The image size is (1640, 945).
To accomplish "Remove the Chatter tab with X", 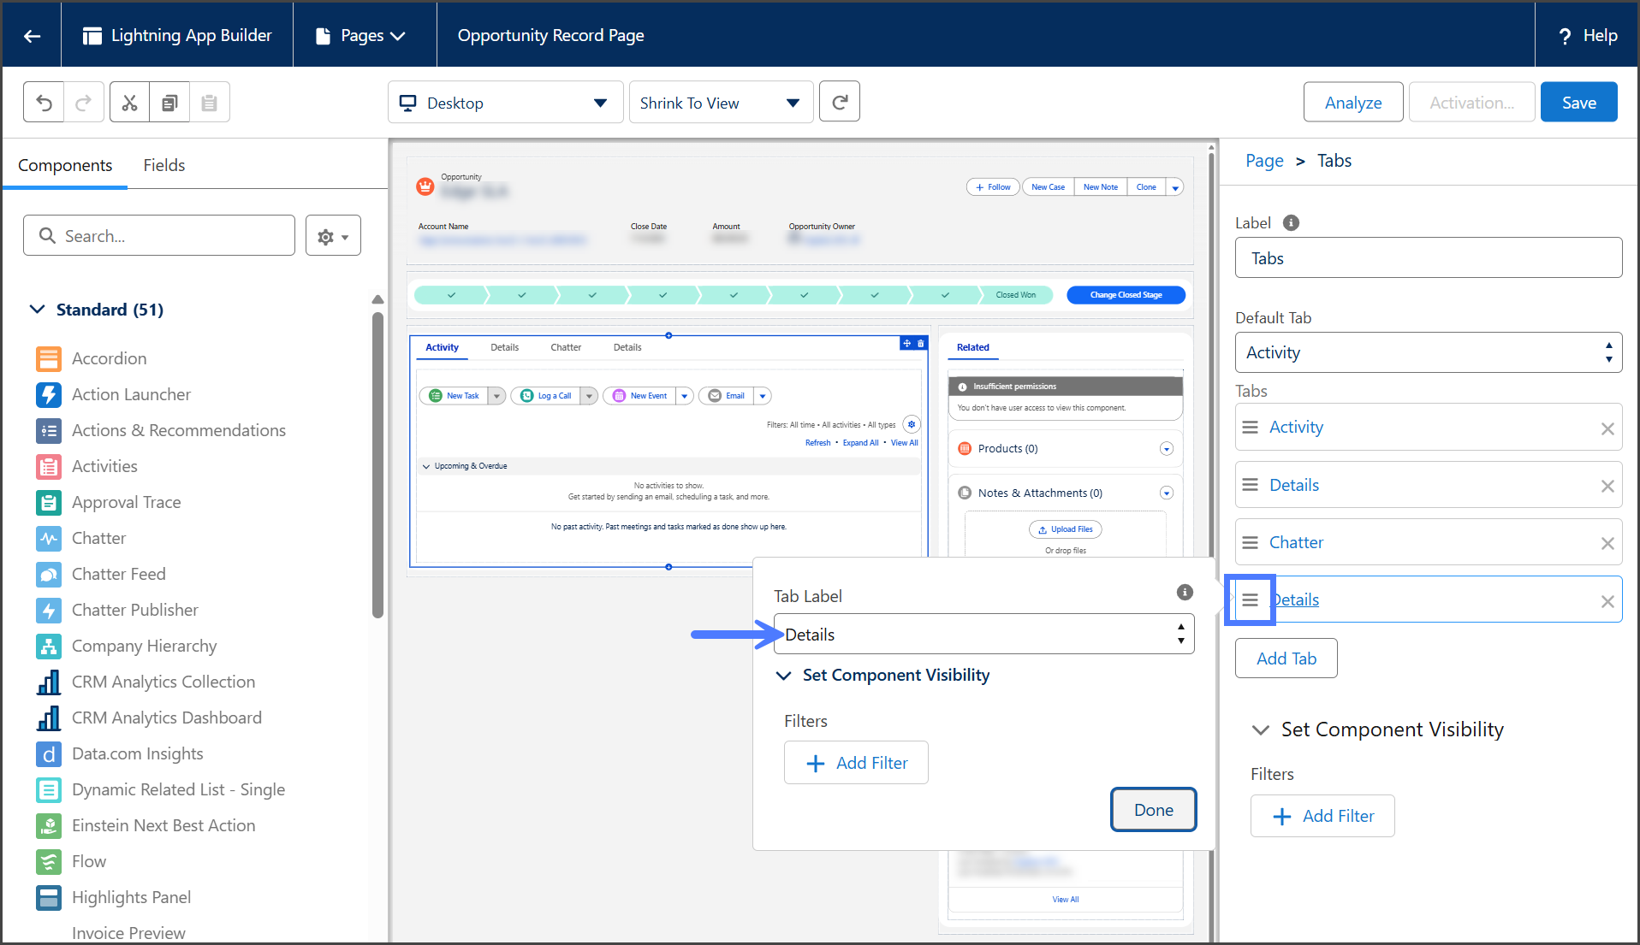I will click(x=1607, y=543).
